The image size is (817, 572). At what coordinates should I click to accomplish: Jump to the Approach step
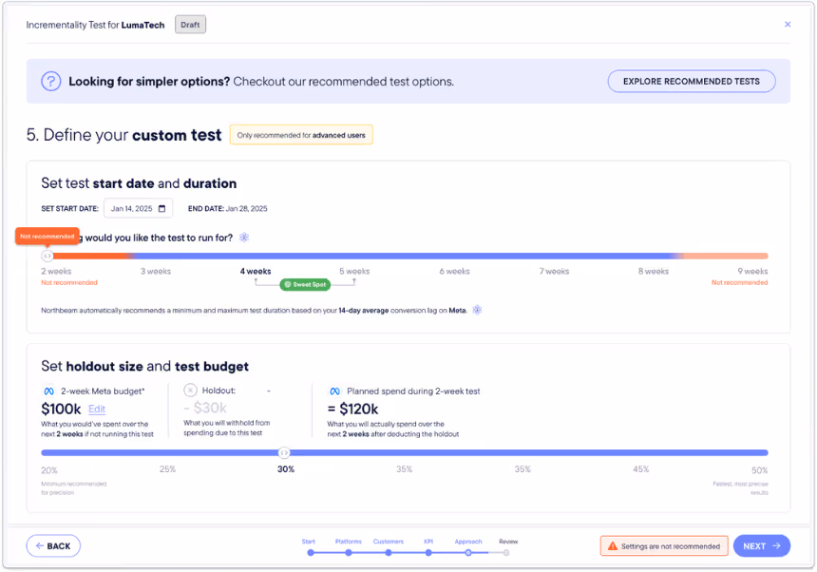click(468, 553)
